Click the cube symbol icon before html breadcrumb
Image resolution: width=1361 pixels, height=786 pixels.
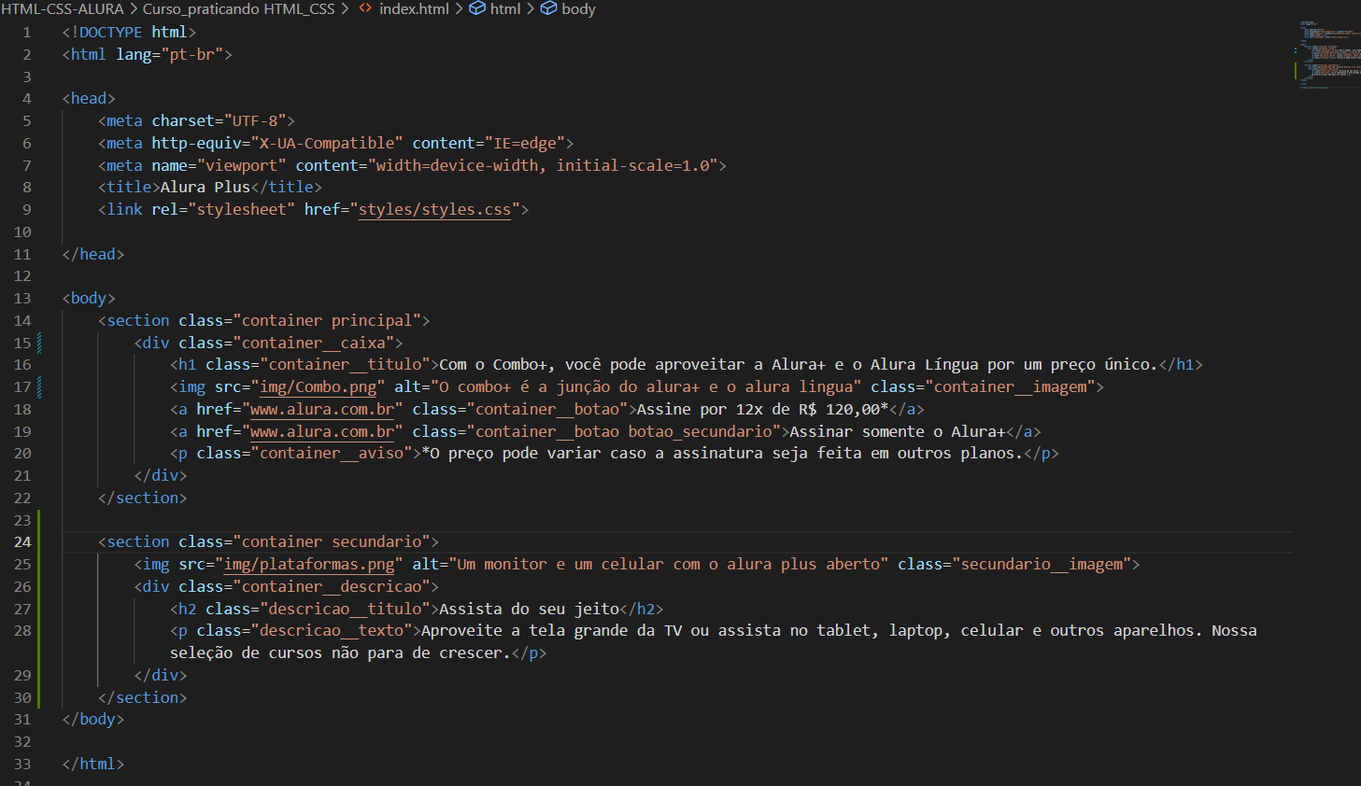coord(477,9)
